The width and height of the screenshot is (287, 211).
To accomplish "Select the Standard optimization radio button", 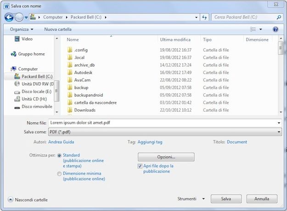I will (x=59, y=155).
